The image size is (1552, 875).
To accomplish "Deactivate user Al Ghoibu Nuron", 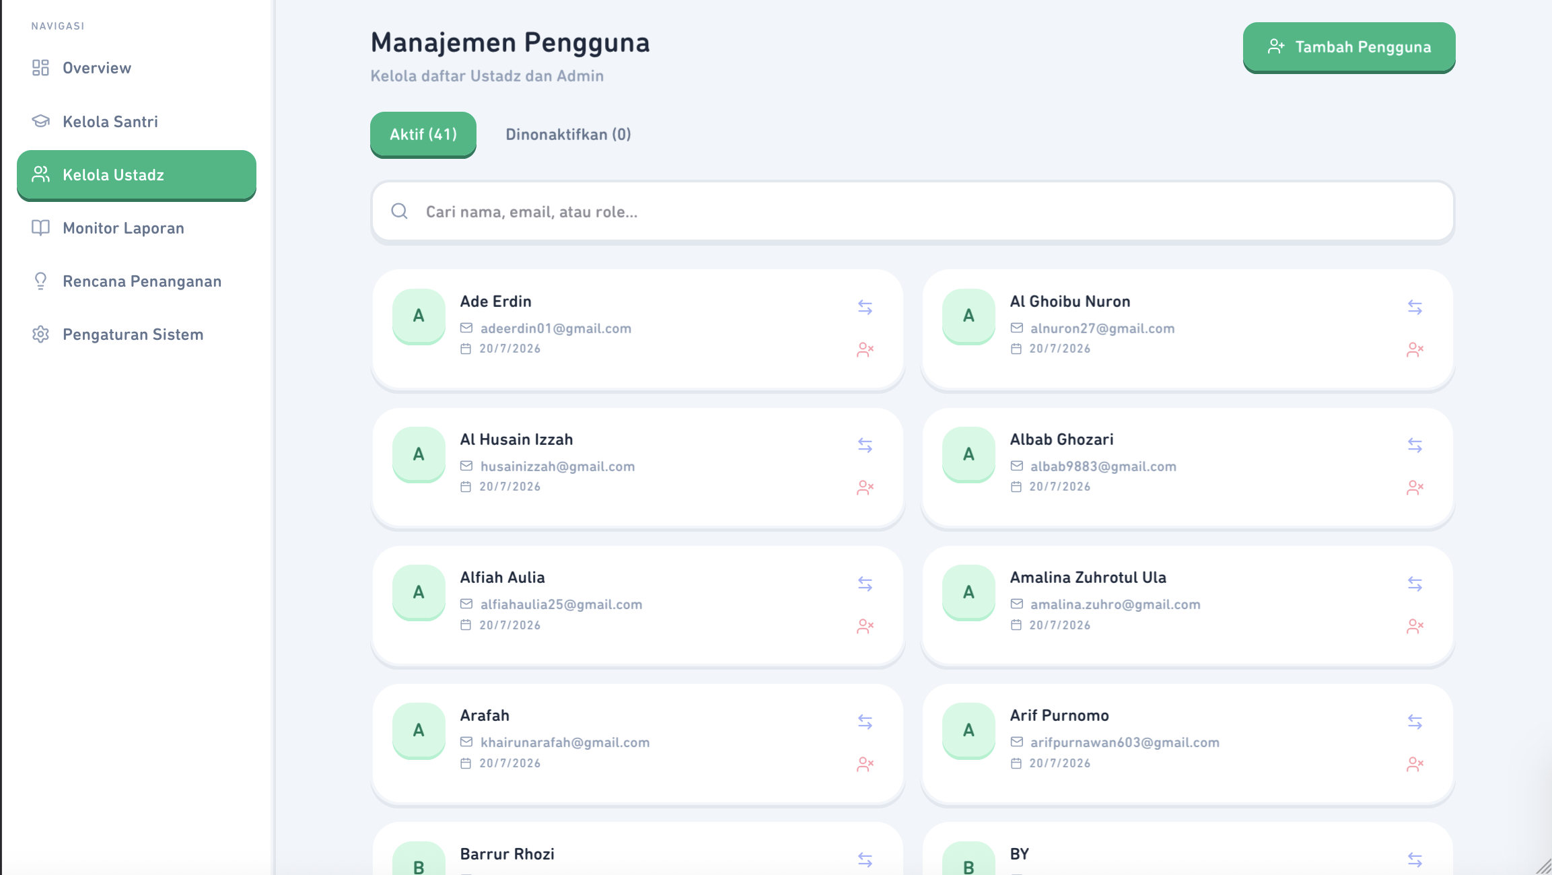I will point(1415,350).
